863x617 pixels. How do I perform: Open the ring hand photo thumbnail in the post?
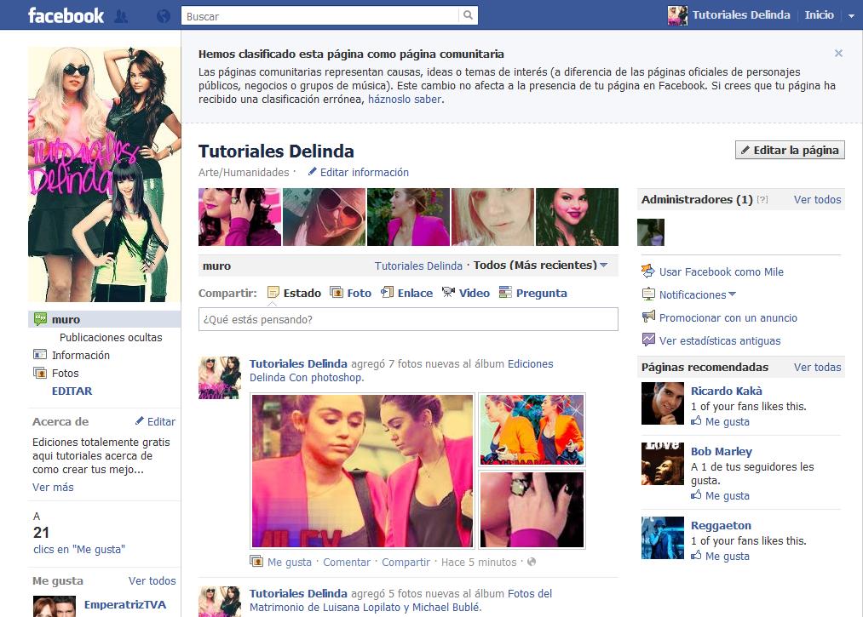coord(532,509)
